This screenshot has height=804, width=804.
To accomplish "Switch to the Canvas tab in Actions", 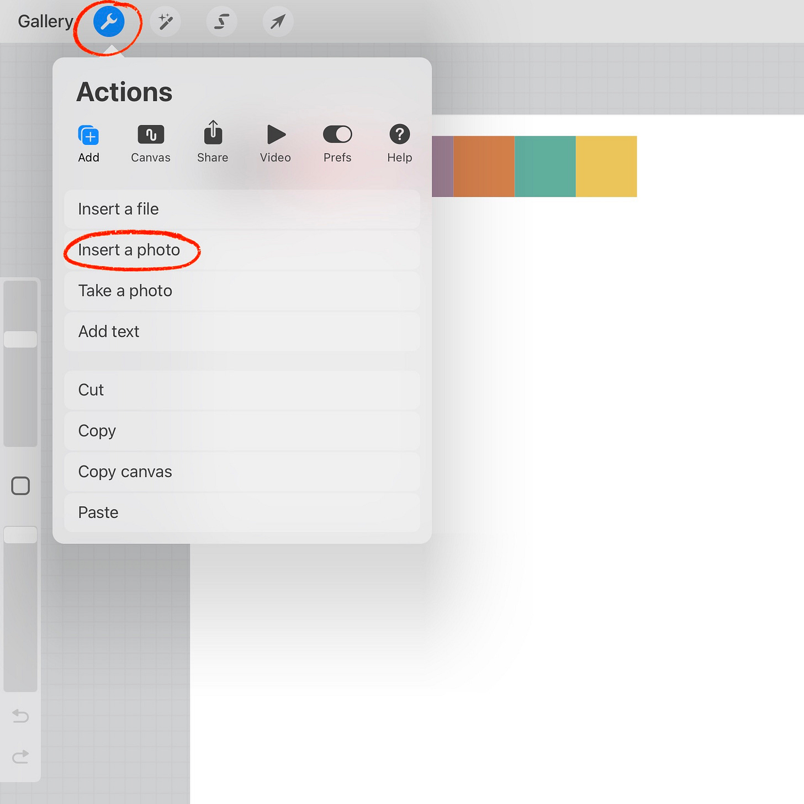I will pos(151,144).
